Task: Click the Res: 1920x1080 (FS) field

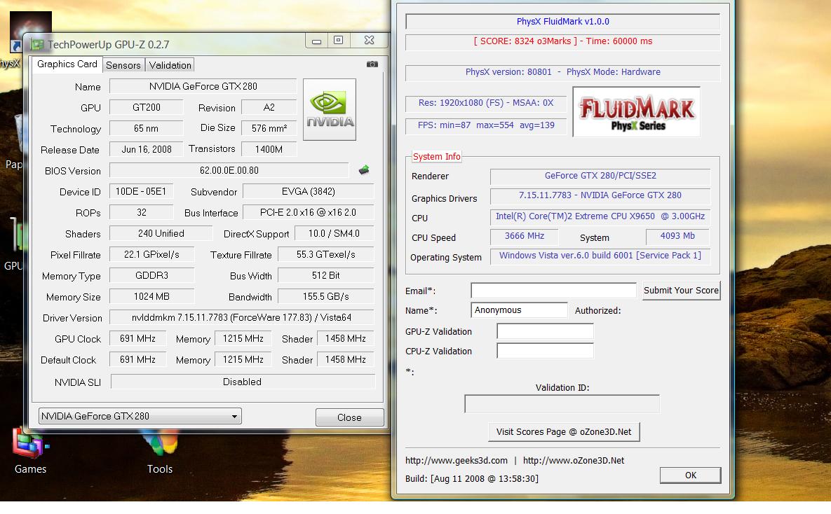Action: pos(486,103)
